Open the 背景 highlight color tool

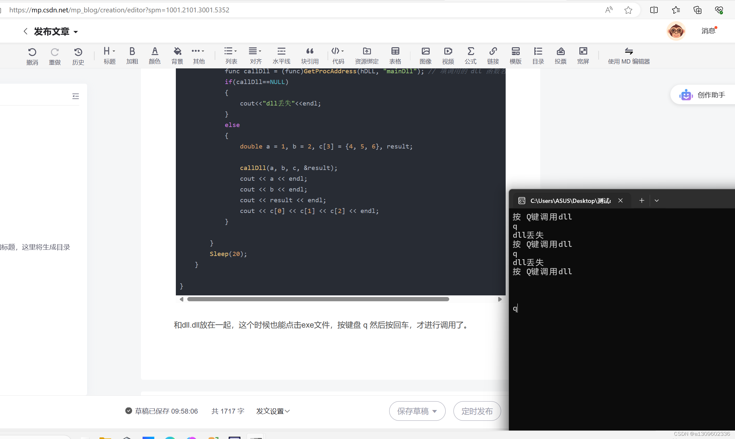[177, 55]
